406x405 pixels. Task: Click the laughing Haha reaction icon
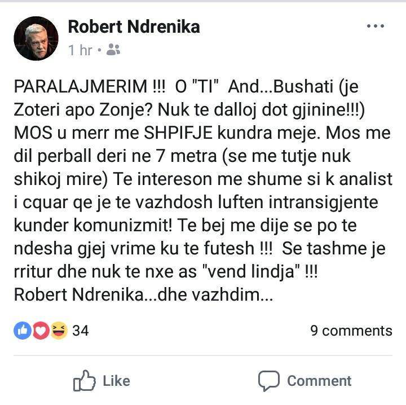click(58, 331)
